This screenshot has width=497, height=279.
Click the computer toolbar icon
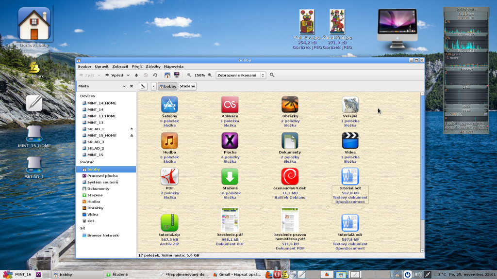[177, 75]
